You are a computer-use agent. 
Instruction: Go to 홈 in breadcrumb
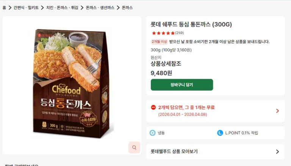point(4,8)
